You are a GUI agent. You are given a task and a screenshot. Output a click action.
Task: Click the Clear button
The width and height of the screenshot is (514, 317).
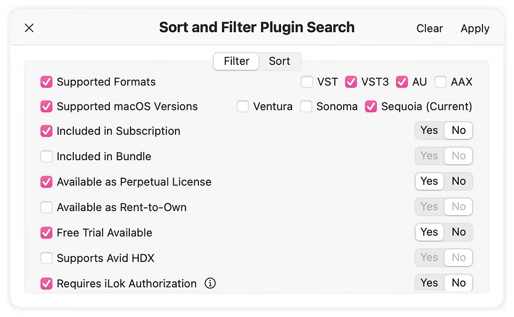point(430,29)
